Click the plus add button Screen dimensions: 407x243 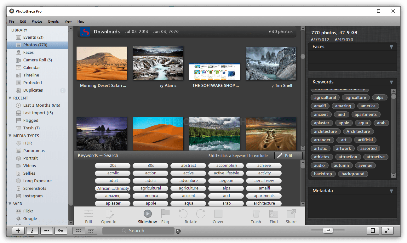(x=18, y=231)
